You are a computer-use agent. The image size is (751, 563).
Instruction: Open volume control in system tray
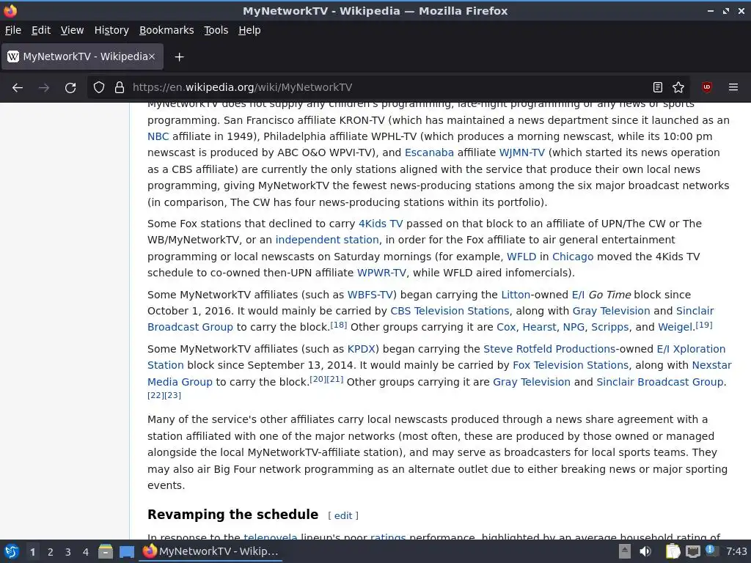point(645,551)
